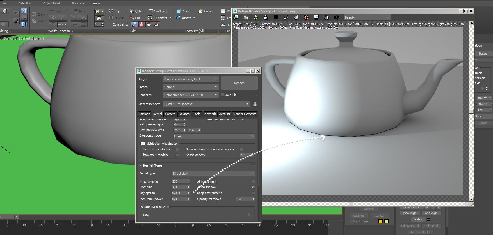This screenshot has height=235, width=493.
Task: Enable the Alpha channel checkbox
Action: 253,182
